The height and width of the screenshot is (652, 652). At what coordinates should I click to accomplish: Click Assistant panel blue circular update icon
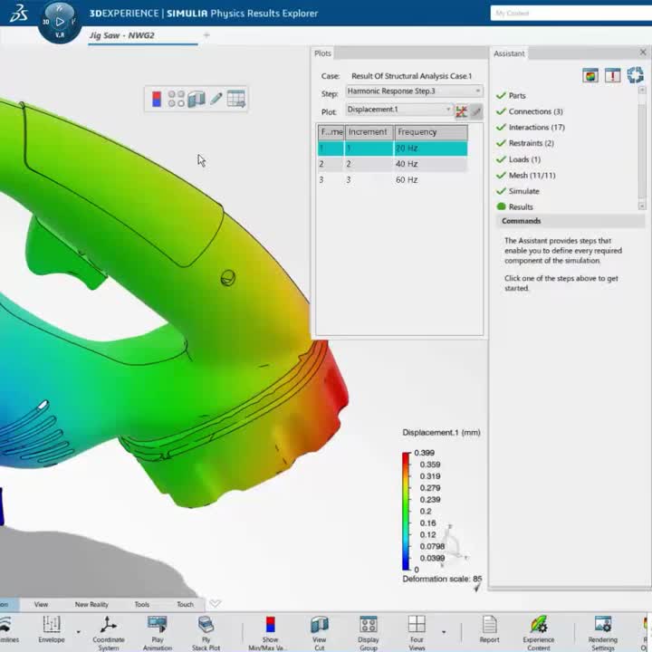(635, 75)
